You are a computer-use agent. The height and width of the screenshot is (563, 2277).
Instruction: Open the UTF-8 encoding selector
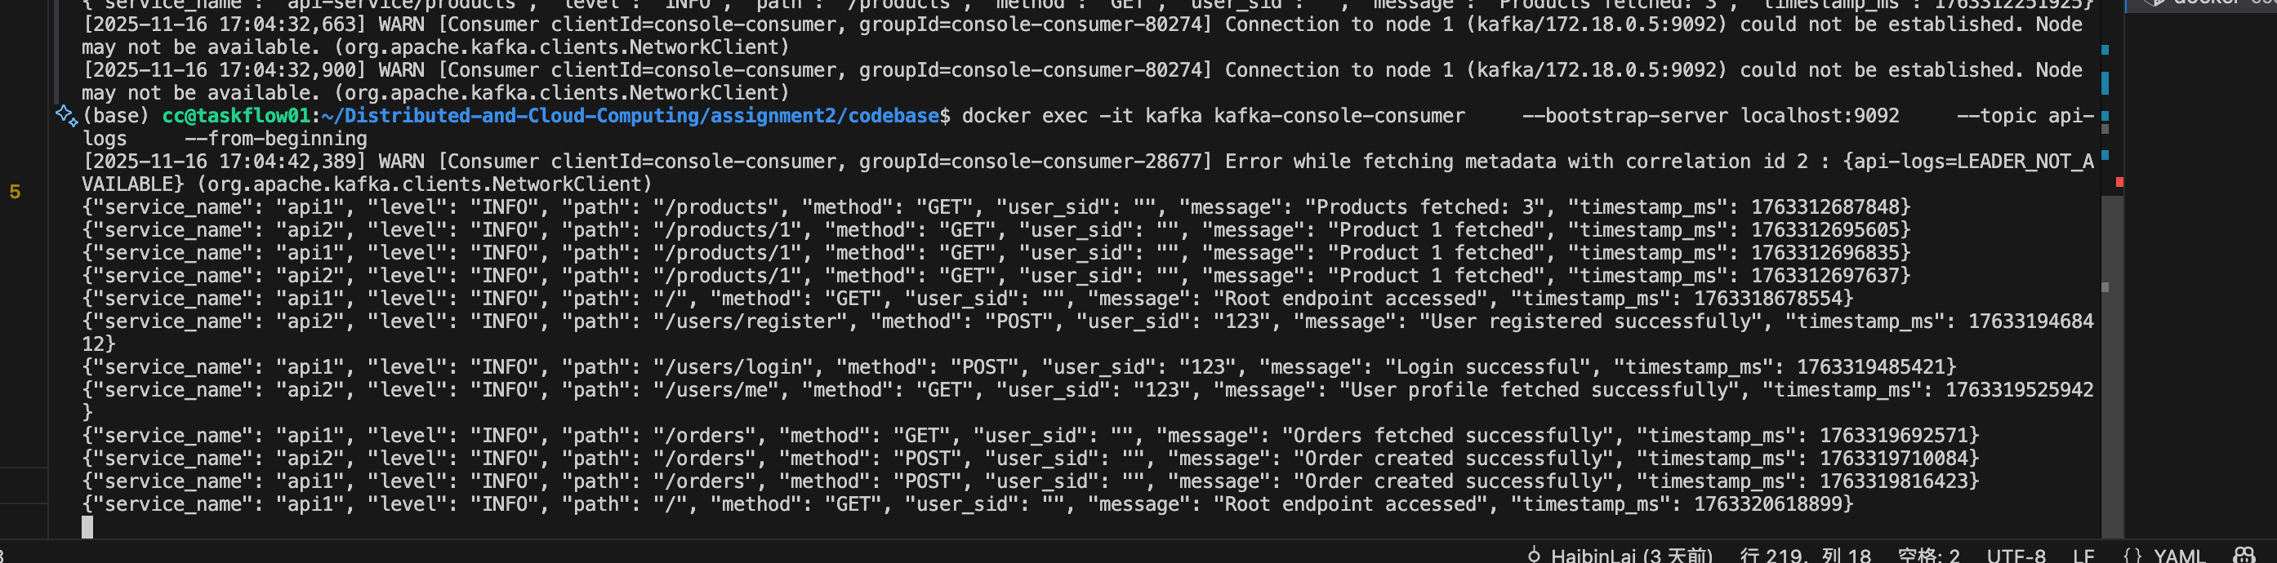click(x=2016, y=555)
